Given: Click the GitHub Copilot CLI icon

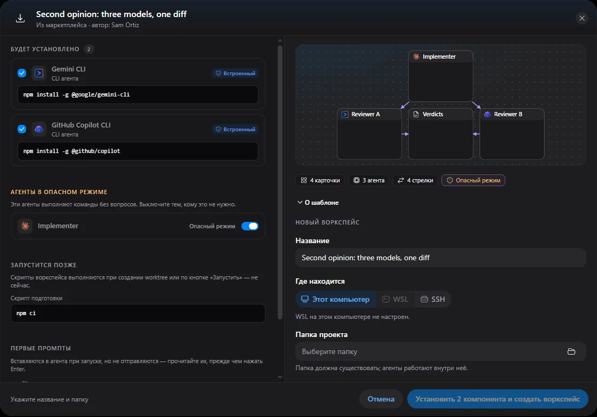Looking at the screenshot, I should (39, 129).
